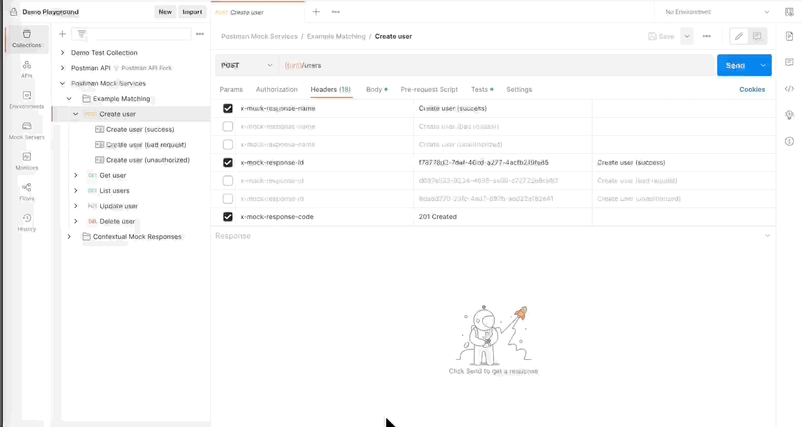Expand the Contextual Mock Responses folder
This screenshot has height=427, width=802.
pos(69,236)
